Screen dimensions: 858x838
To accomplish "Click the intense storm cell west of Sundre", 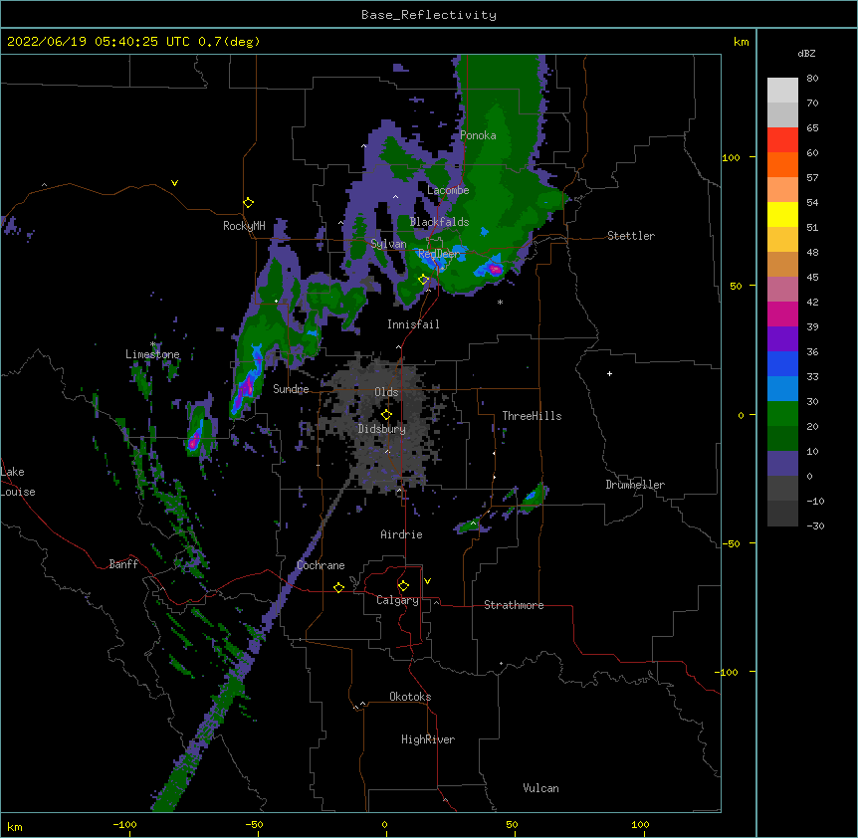I will [248, 383].
